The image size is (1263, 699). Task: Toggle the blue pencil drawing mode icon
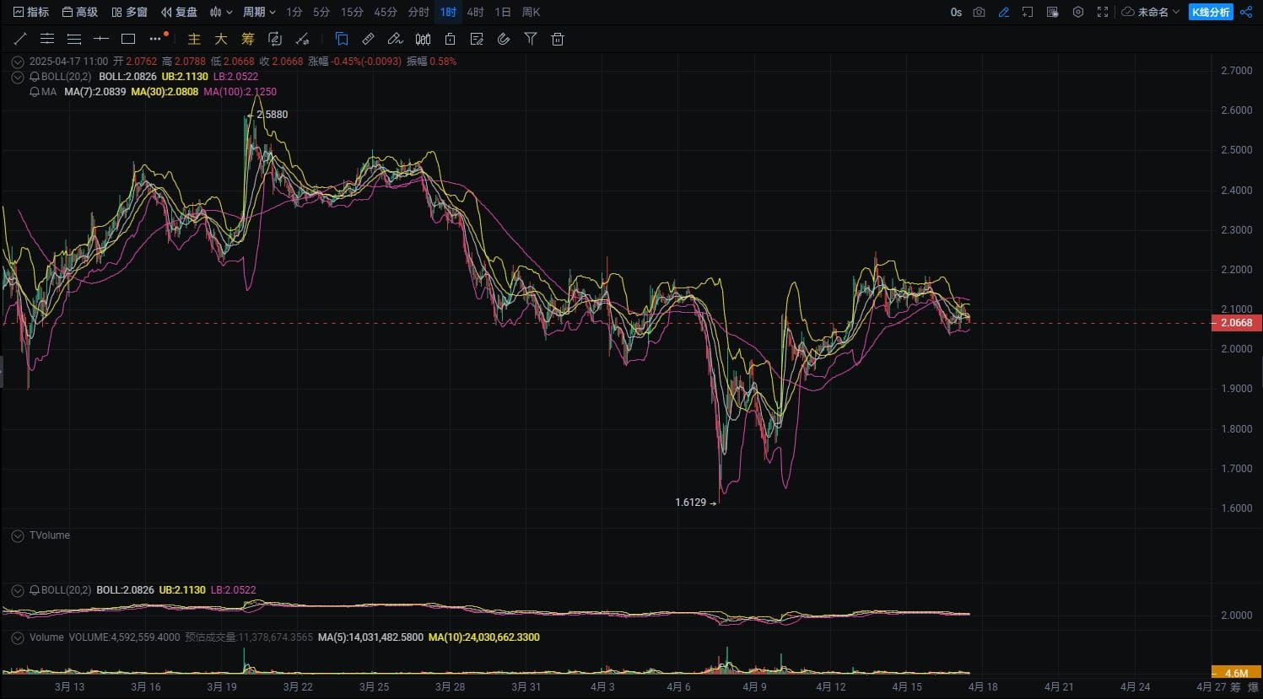[1003, 12]
